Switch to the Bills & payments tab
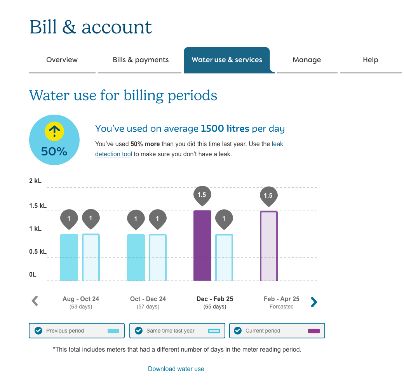 pos(141,60)
